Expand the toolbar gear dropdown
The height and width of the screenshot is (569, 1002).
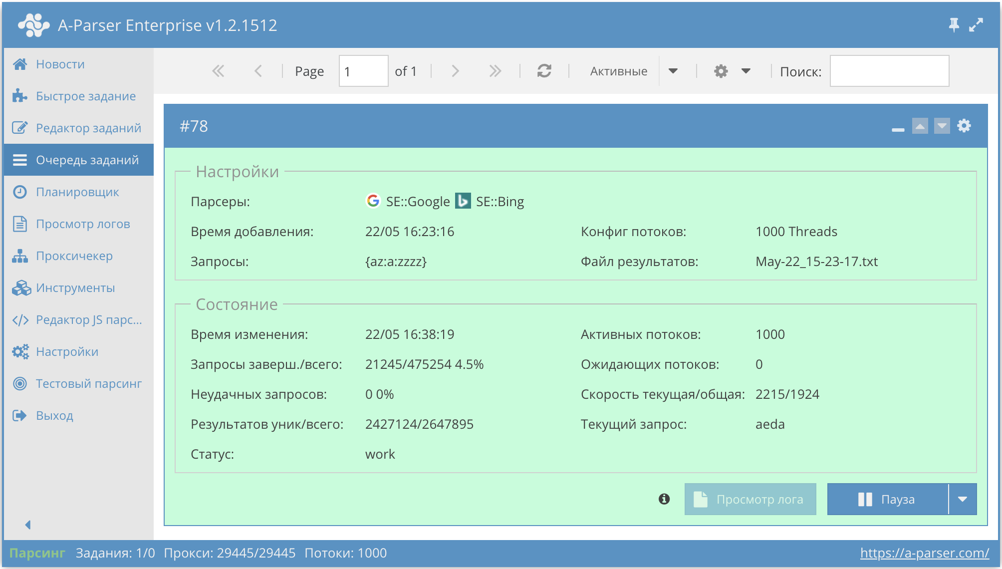(745, 71)
